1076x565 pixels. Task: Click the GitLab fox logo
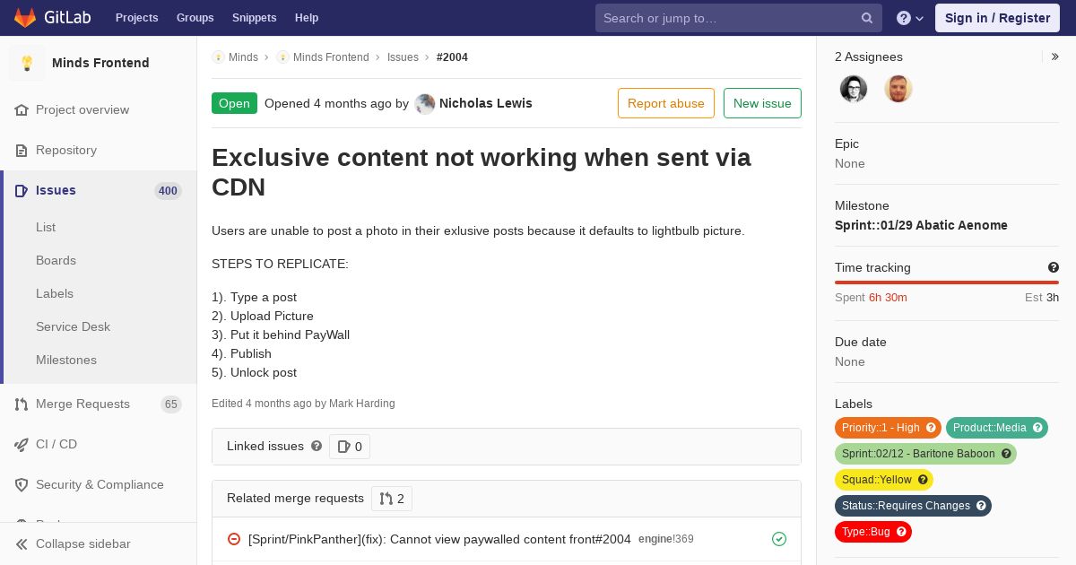pyautogui.click(x=25, y=18)
